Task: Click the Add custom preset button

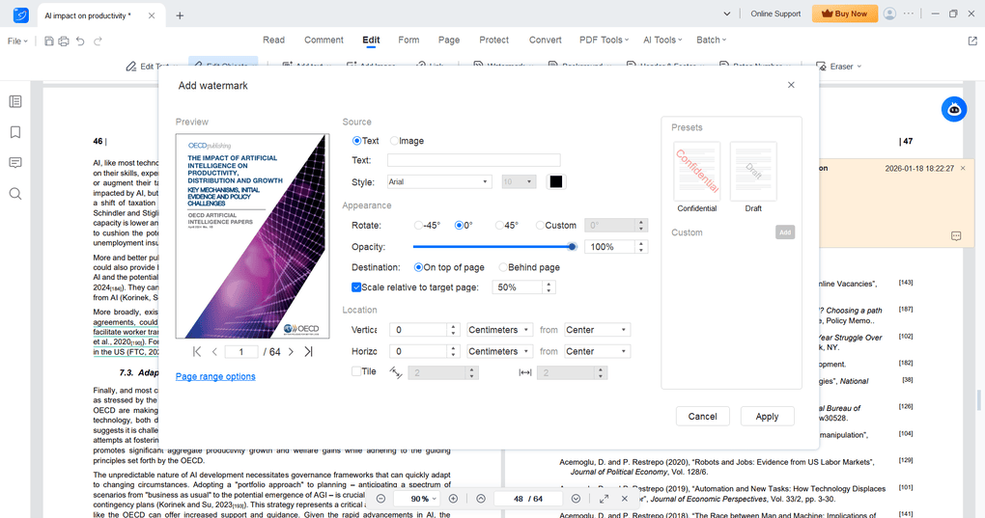Action: pos(784,232)
